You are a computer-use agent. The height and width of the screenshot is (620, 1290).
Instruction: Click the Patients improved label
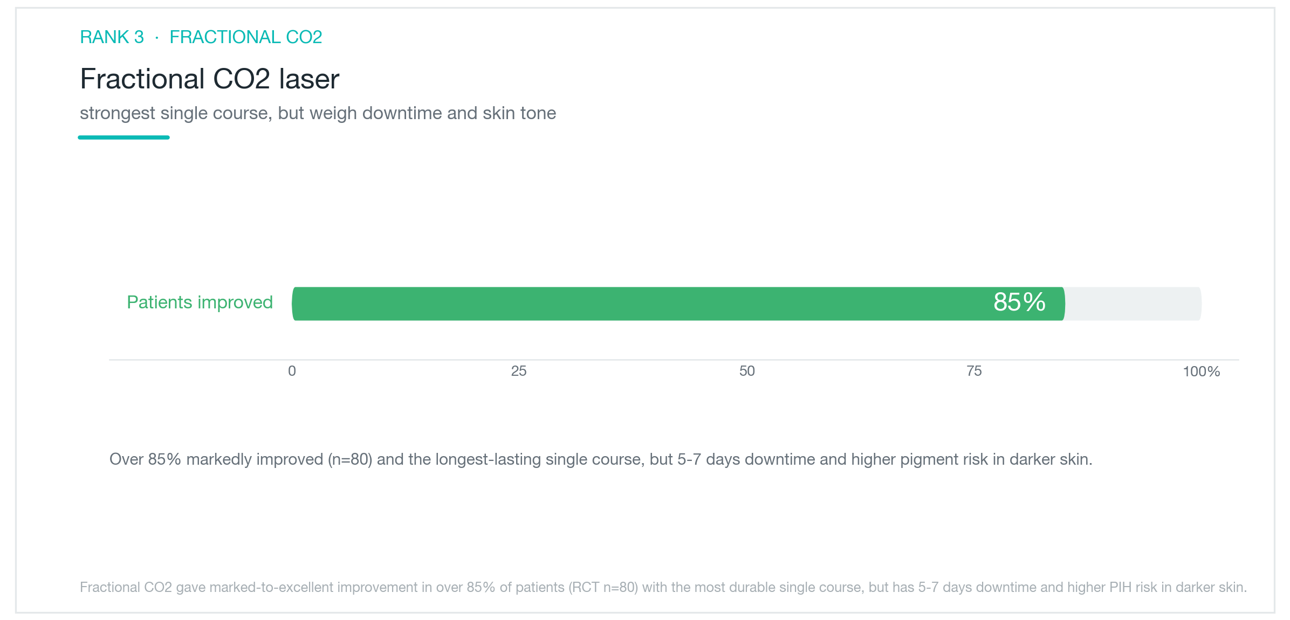200,302
